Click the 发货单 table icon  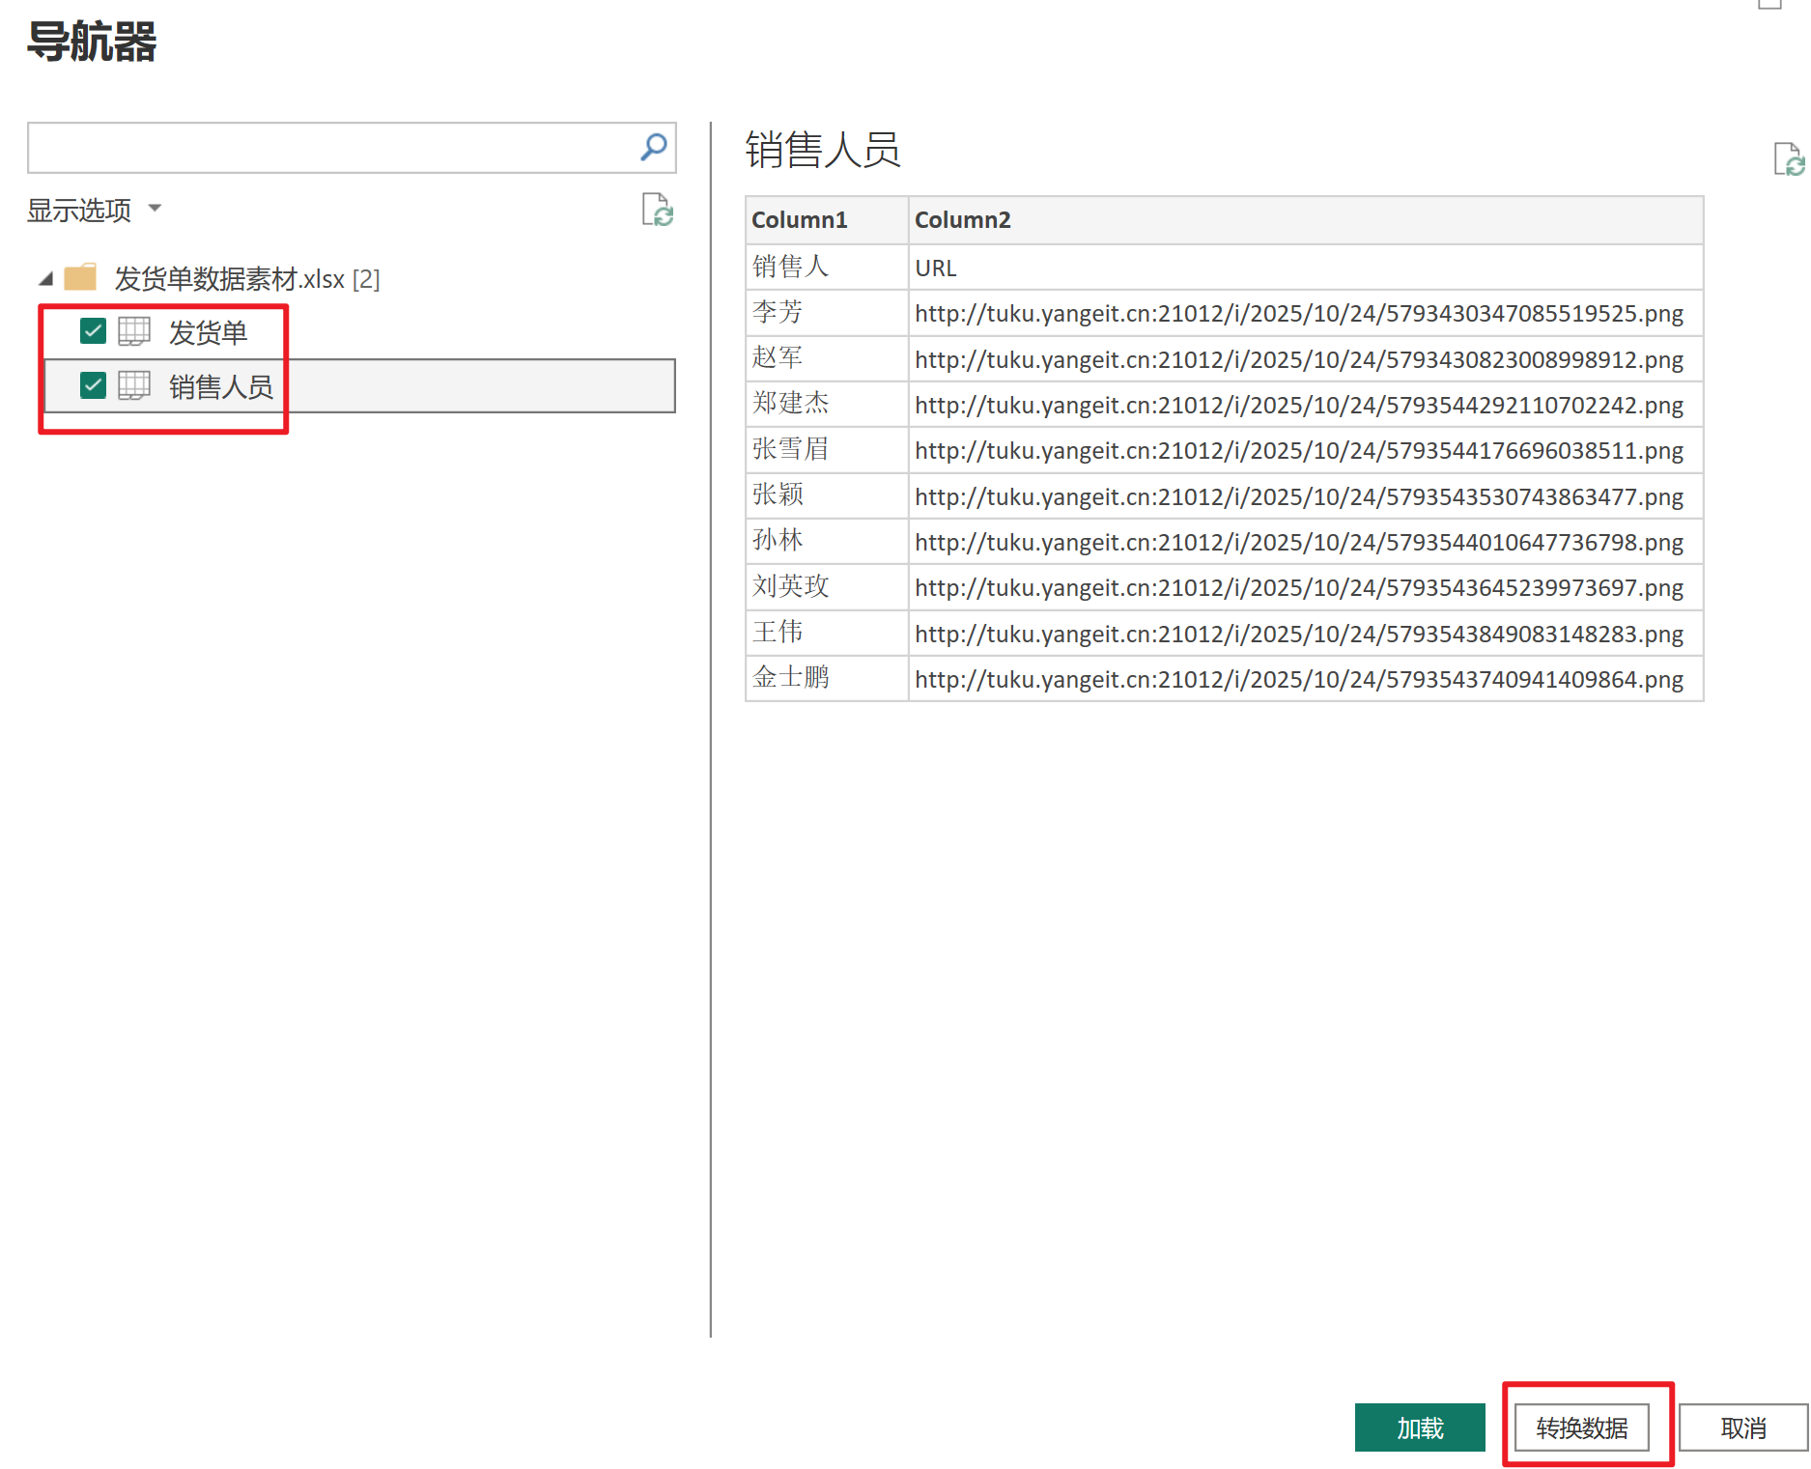coord(134,332)
